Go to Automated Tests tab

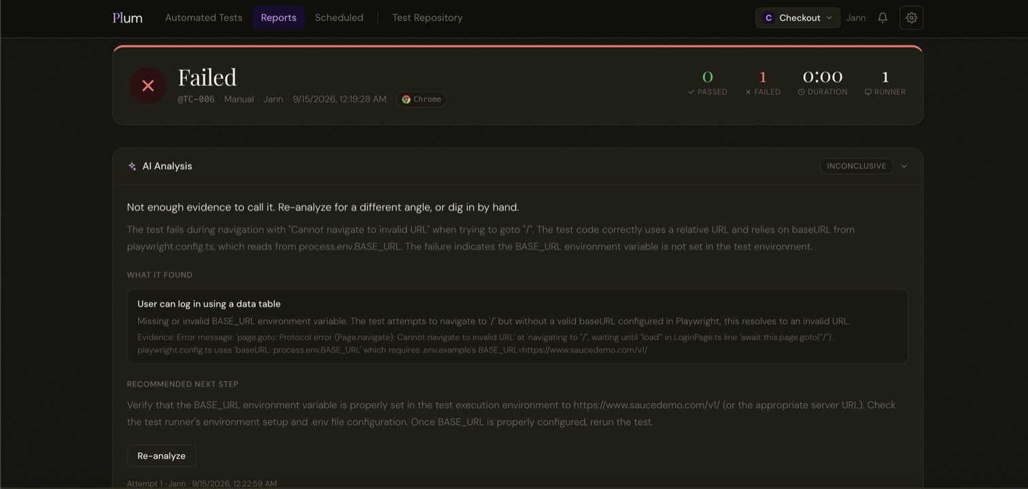204,18
